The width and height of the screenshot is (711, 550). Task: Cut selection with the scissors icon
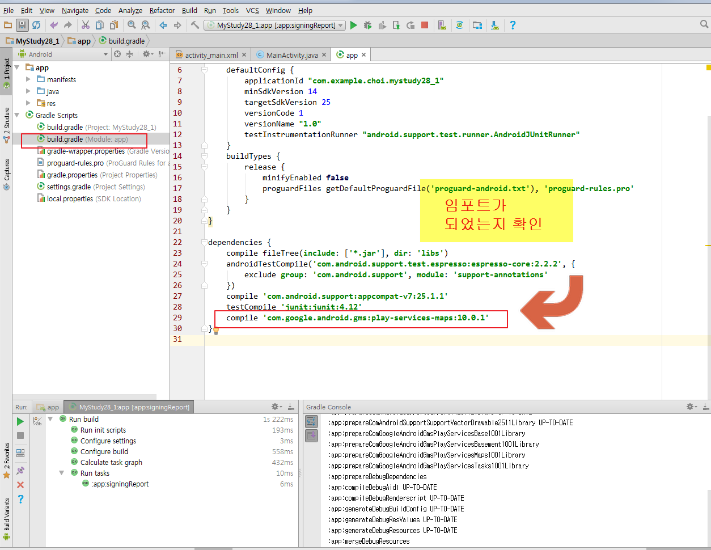86,25
